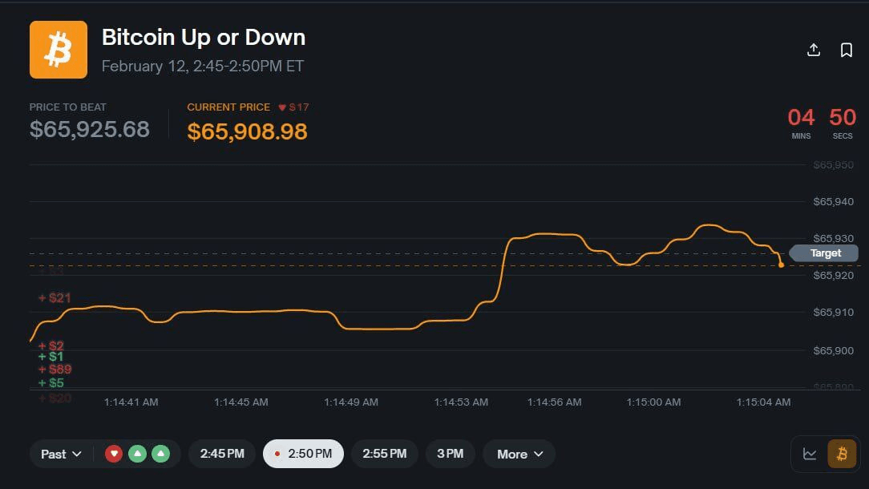Click the countdown timer minutes display
This screenshot has width=869, height=489.
coord(801,119)
